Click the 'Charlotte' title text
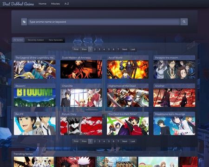The height and width of the screenshot is (167, 209). 67,86
